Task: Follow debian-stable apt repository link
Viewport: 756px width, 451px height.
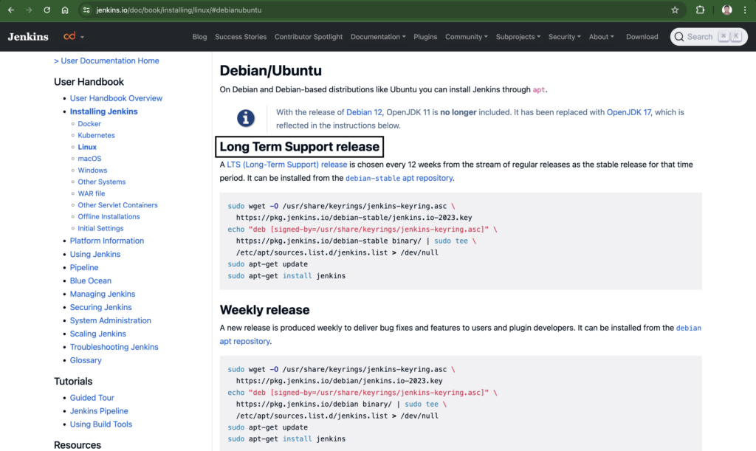Action: click(399, 178)
